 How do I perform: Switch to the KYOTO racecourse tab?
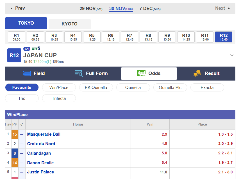[x=69, y=24]
